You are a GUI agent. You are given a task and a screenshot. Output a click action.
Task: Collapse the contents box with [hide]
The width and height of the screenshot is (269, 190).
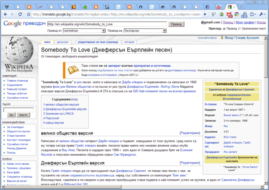[x=74, y=99]
